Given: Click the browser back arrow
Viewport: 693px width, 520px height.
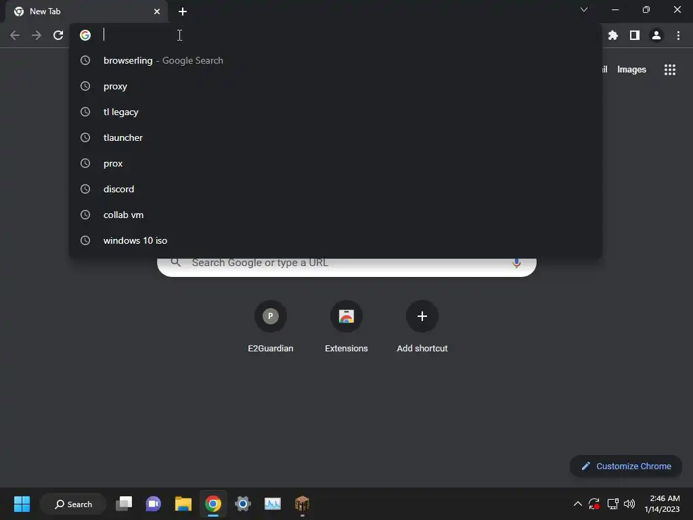Looking at the screenshot, I should pyautogui.click(x=15, y=35).
